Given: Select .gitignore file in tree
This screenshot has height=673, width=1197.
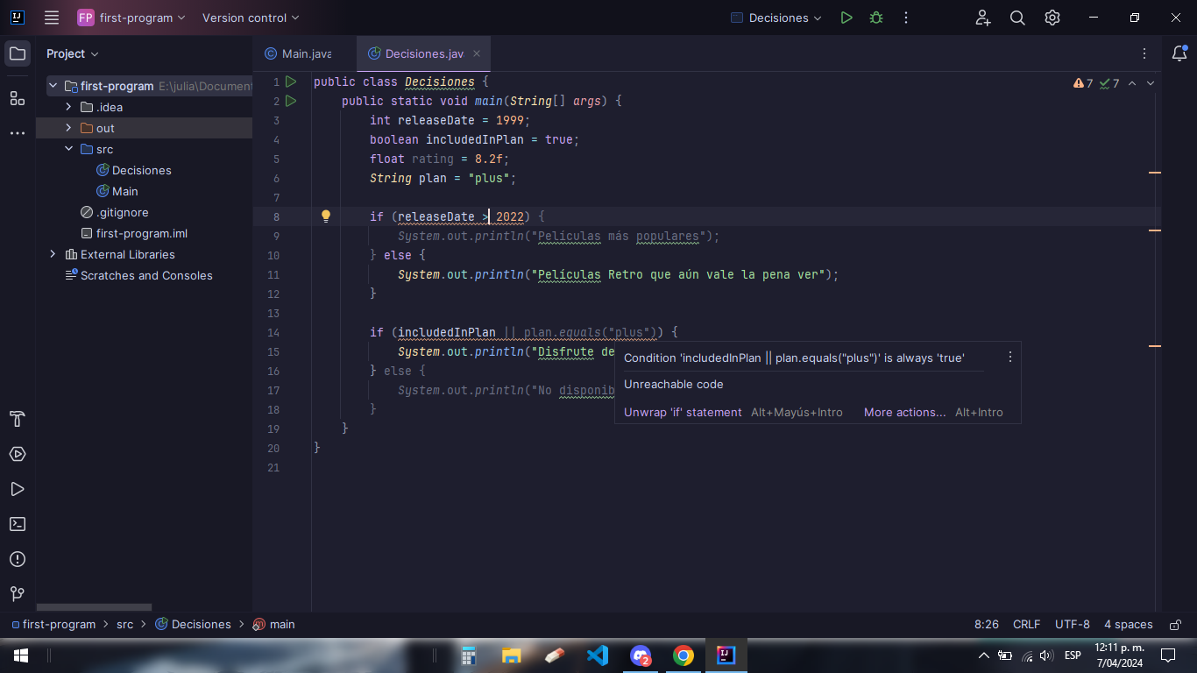Looking at the screenshot, I should point(114,212).
